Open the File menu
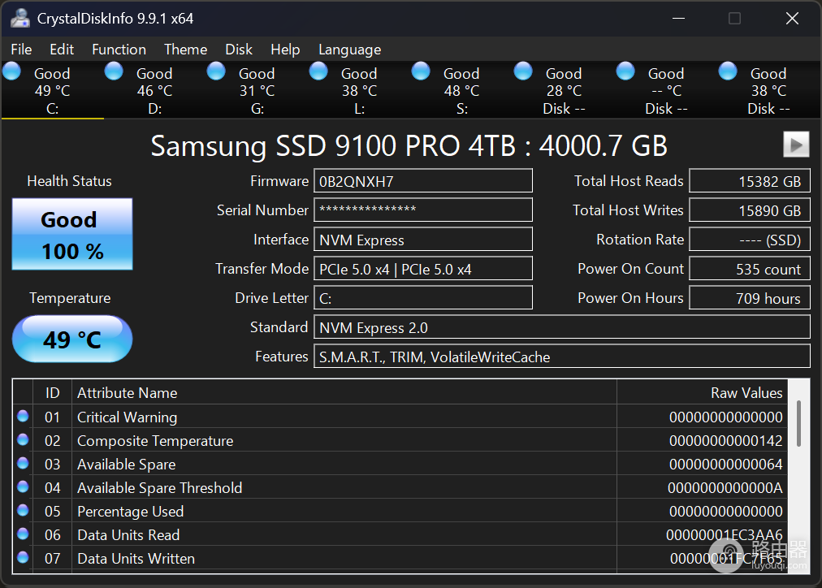 tap(21, 50)
